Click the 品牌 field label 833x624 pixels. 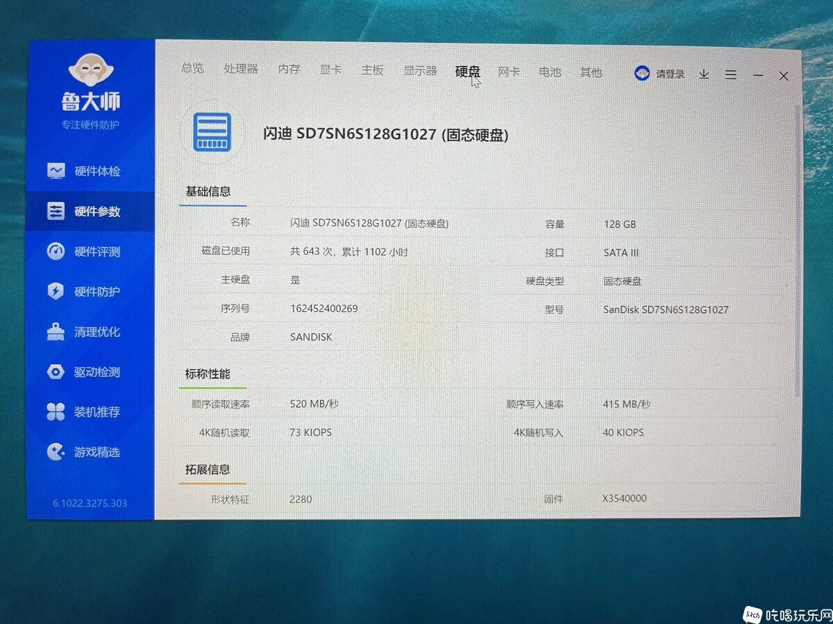tap(240, 337)
